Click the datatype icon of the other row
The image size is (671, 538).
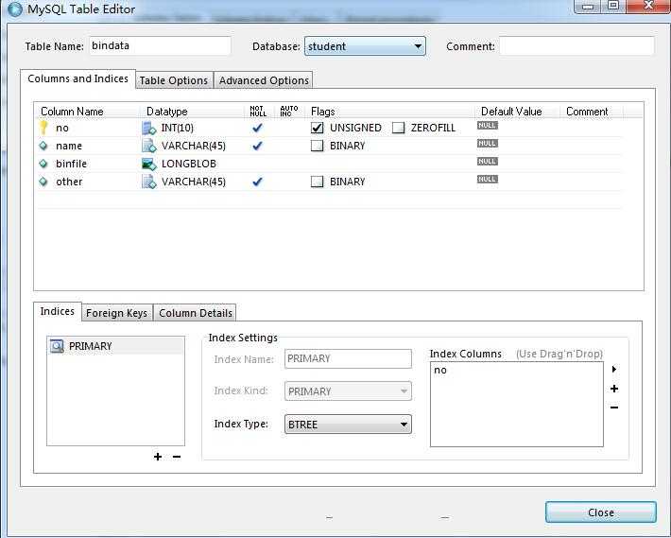point(149,182)
